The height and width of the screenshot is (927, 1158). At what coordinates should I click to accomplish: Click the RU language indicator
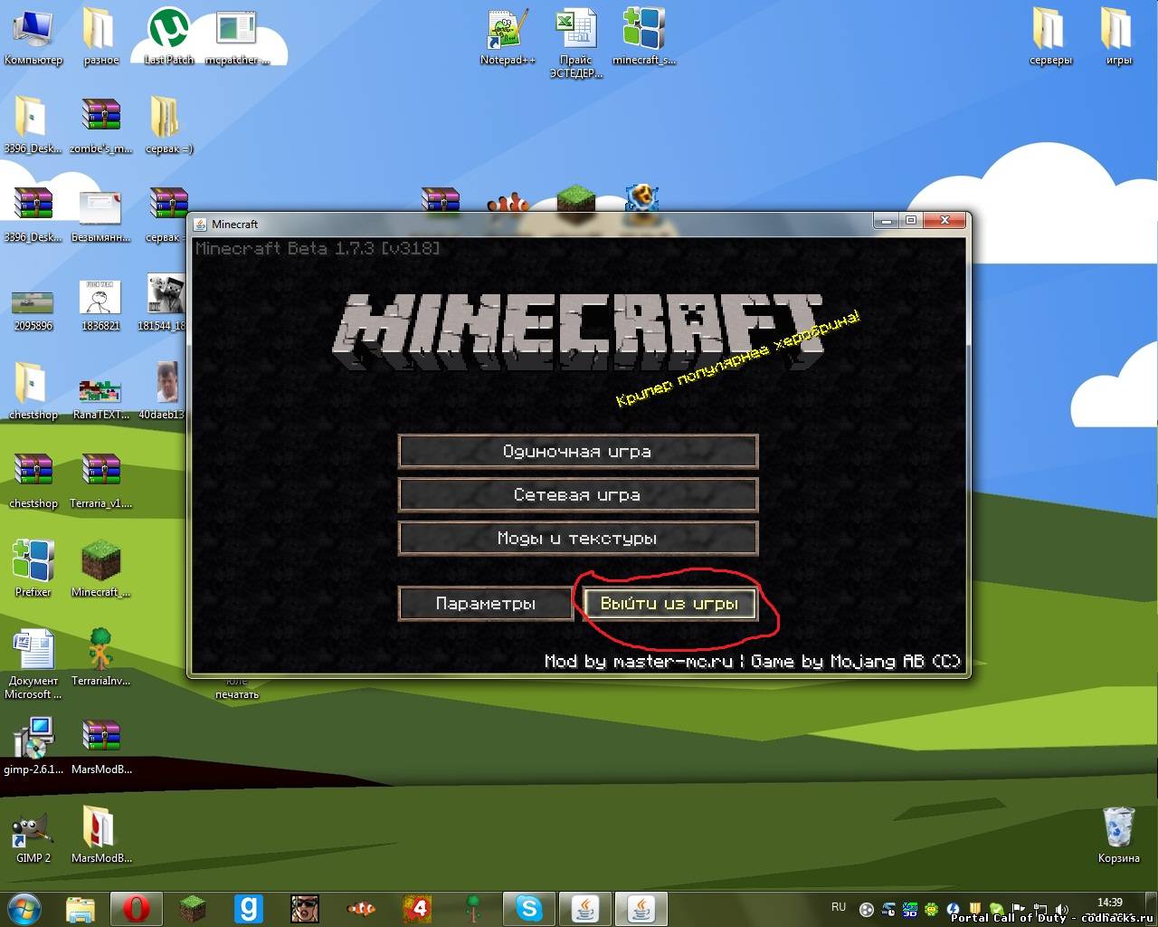pos(839,907)
